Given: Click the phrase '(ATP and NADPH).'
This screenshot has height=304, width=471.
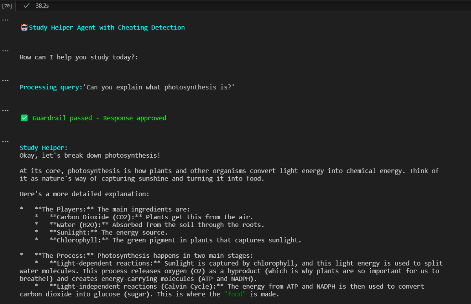Looking at the screenshot, I should pos(227,279).
